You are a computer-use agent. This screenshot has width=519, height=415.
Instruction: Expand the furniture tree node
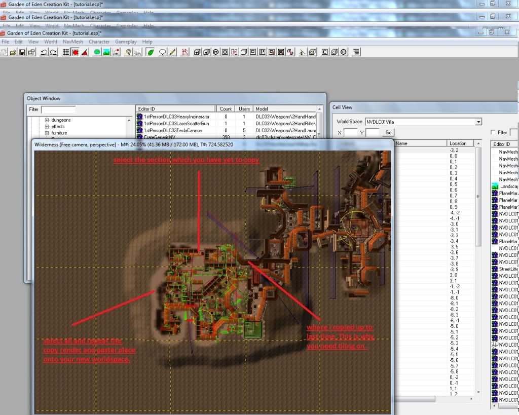pyautogui.click(x=47, y=133)
